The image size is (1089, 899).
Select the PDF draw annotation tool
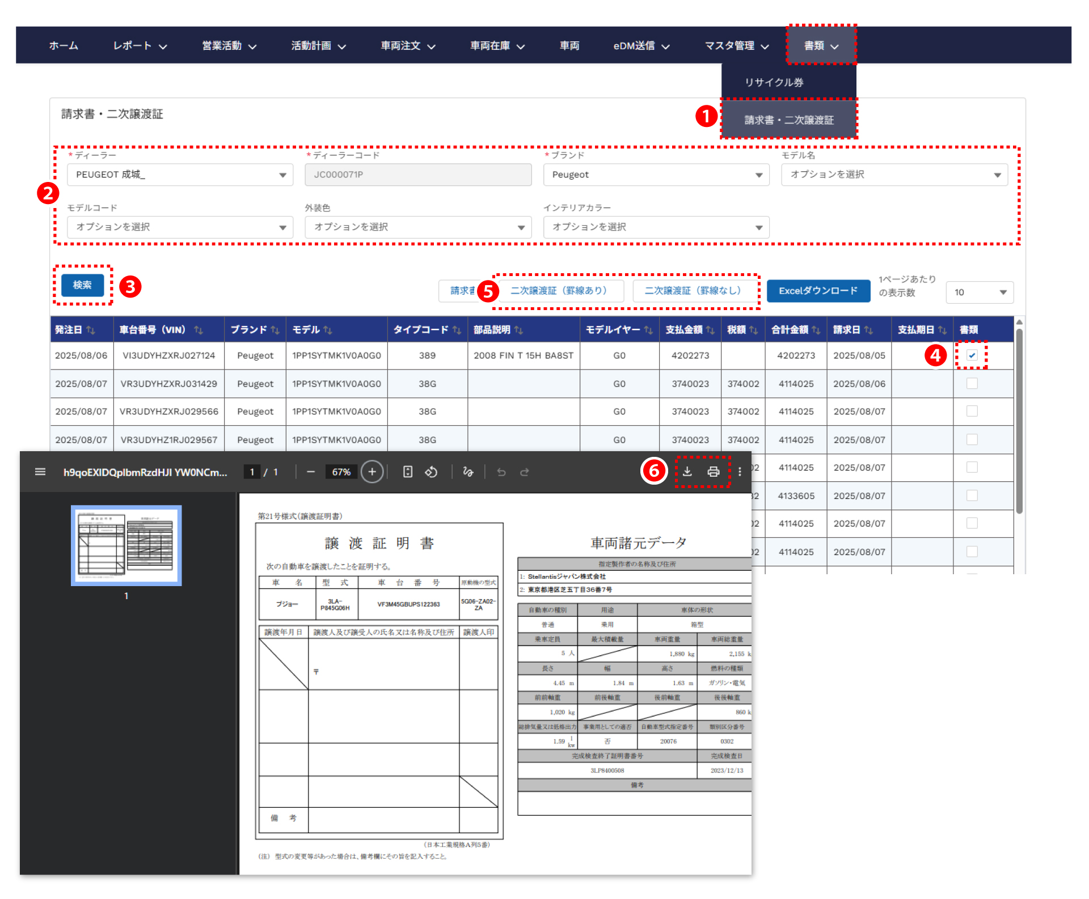(468, 472)
